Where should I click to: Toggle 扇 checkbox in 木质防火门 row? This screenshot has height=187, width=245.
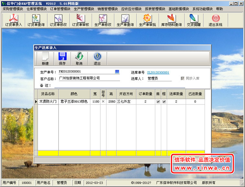tap(158, 102)
